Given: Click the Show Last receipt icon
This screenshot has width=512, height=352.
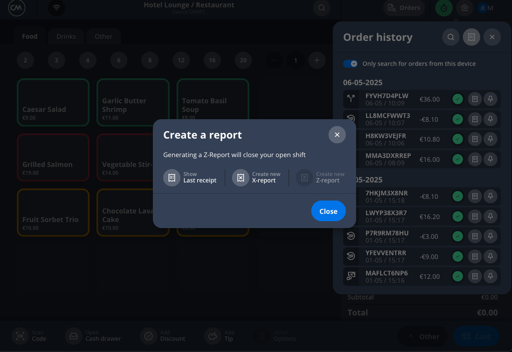Looking at the screenshot, I should (171, 178).
